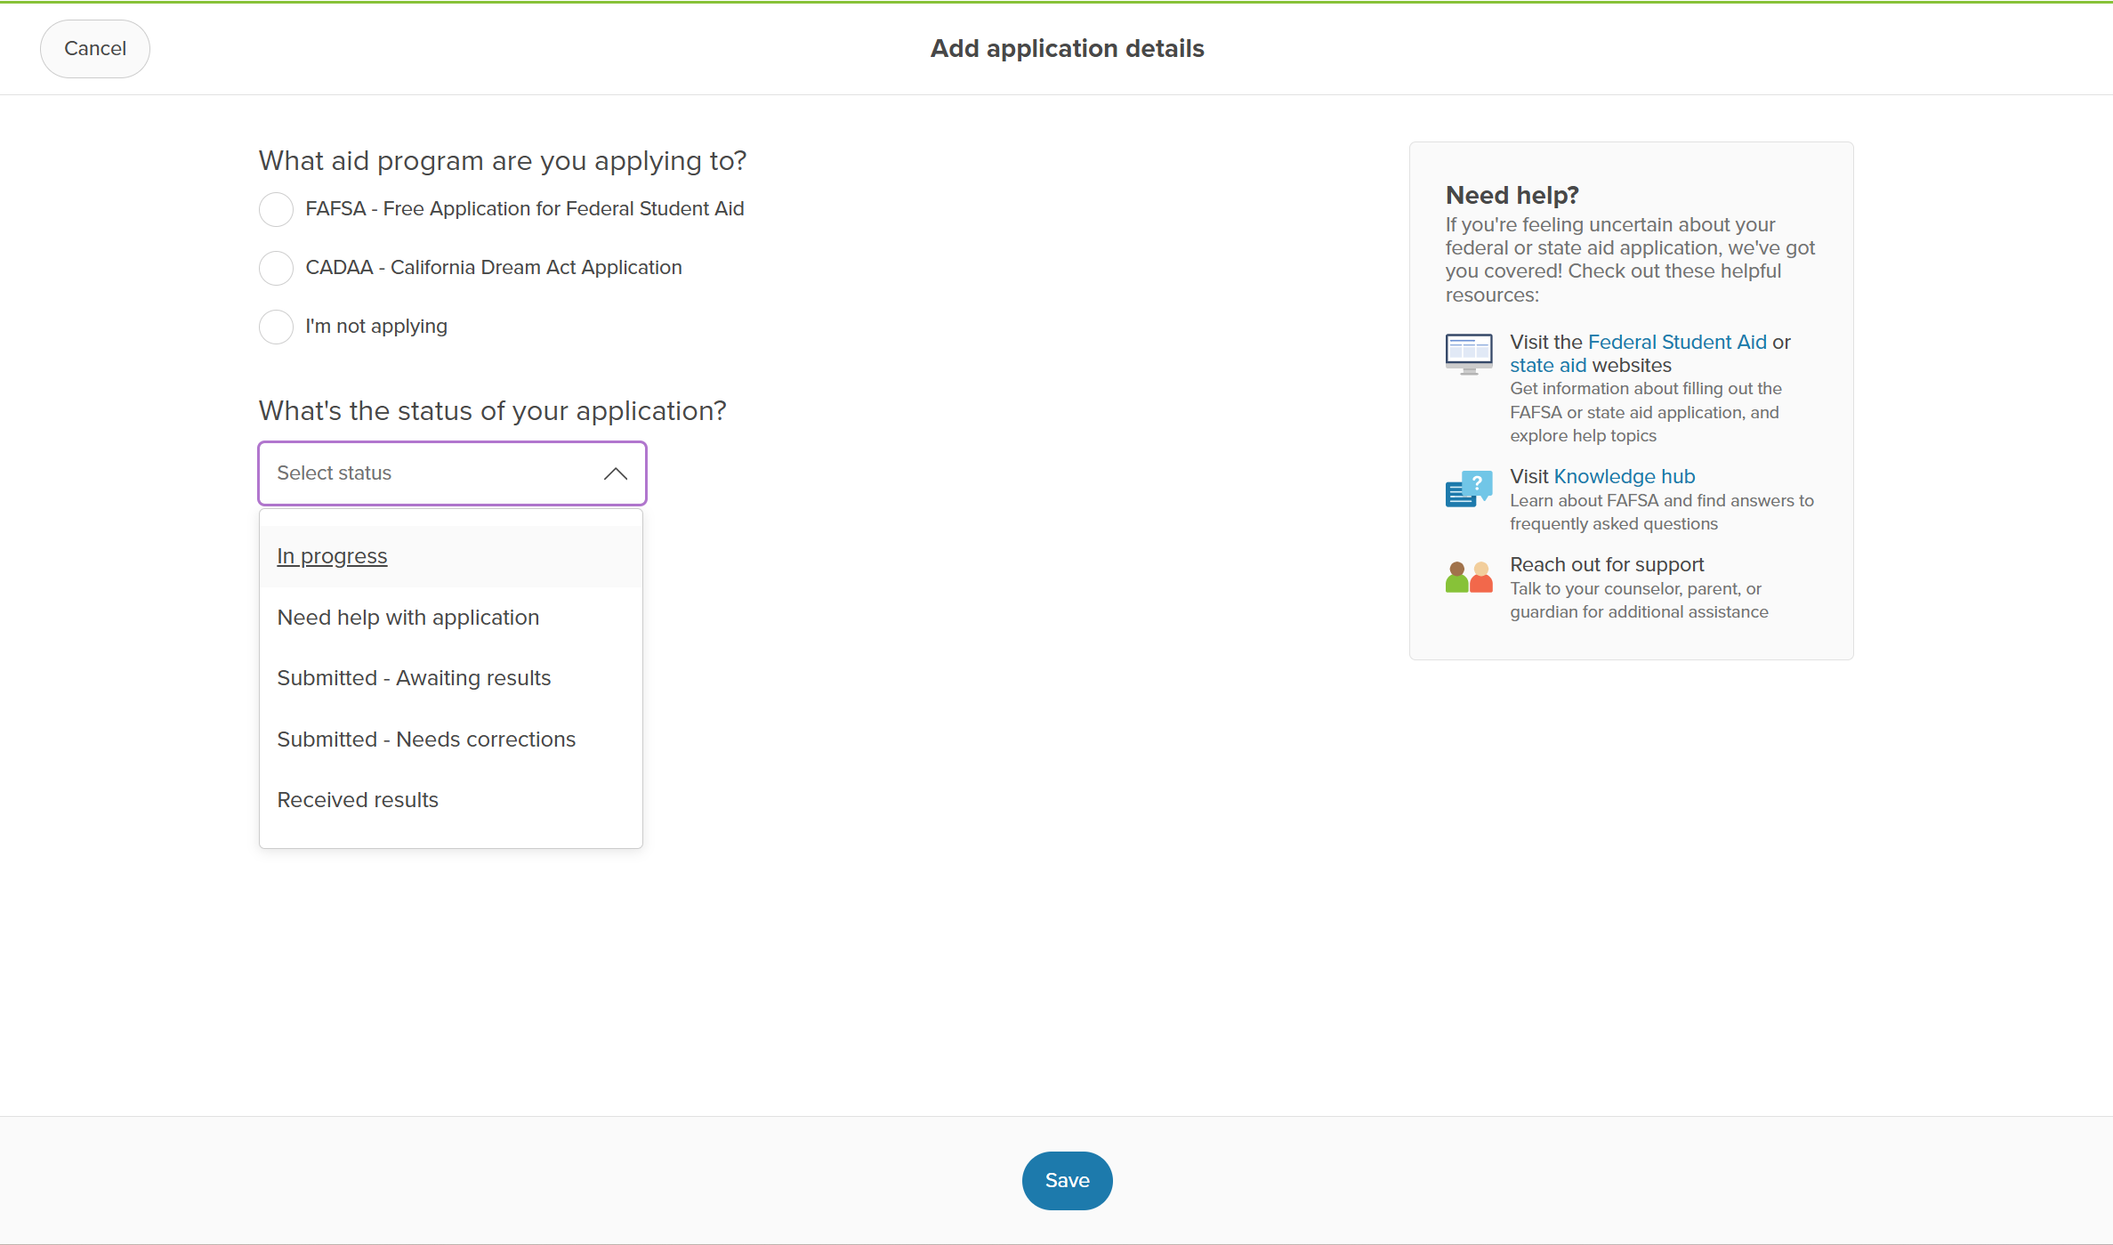Choose In progress from the status list

point(332,555)
